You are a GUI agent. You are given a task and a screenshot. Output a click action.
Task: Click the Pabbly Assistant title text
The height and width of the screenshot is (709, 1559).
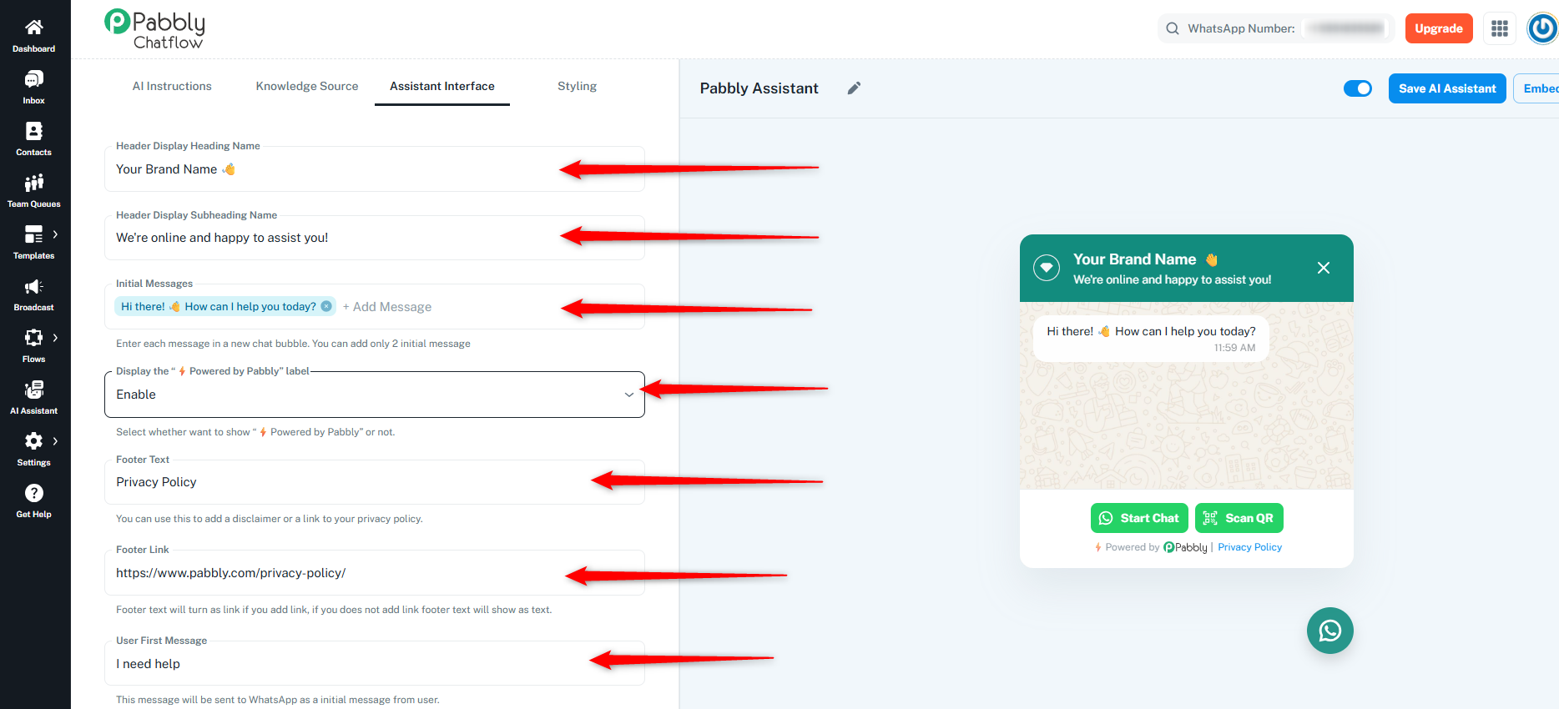point(759,88)
